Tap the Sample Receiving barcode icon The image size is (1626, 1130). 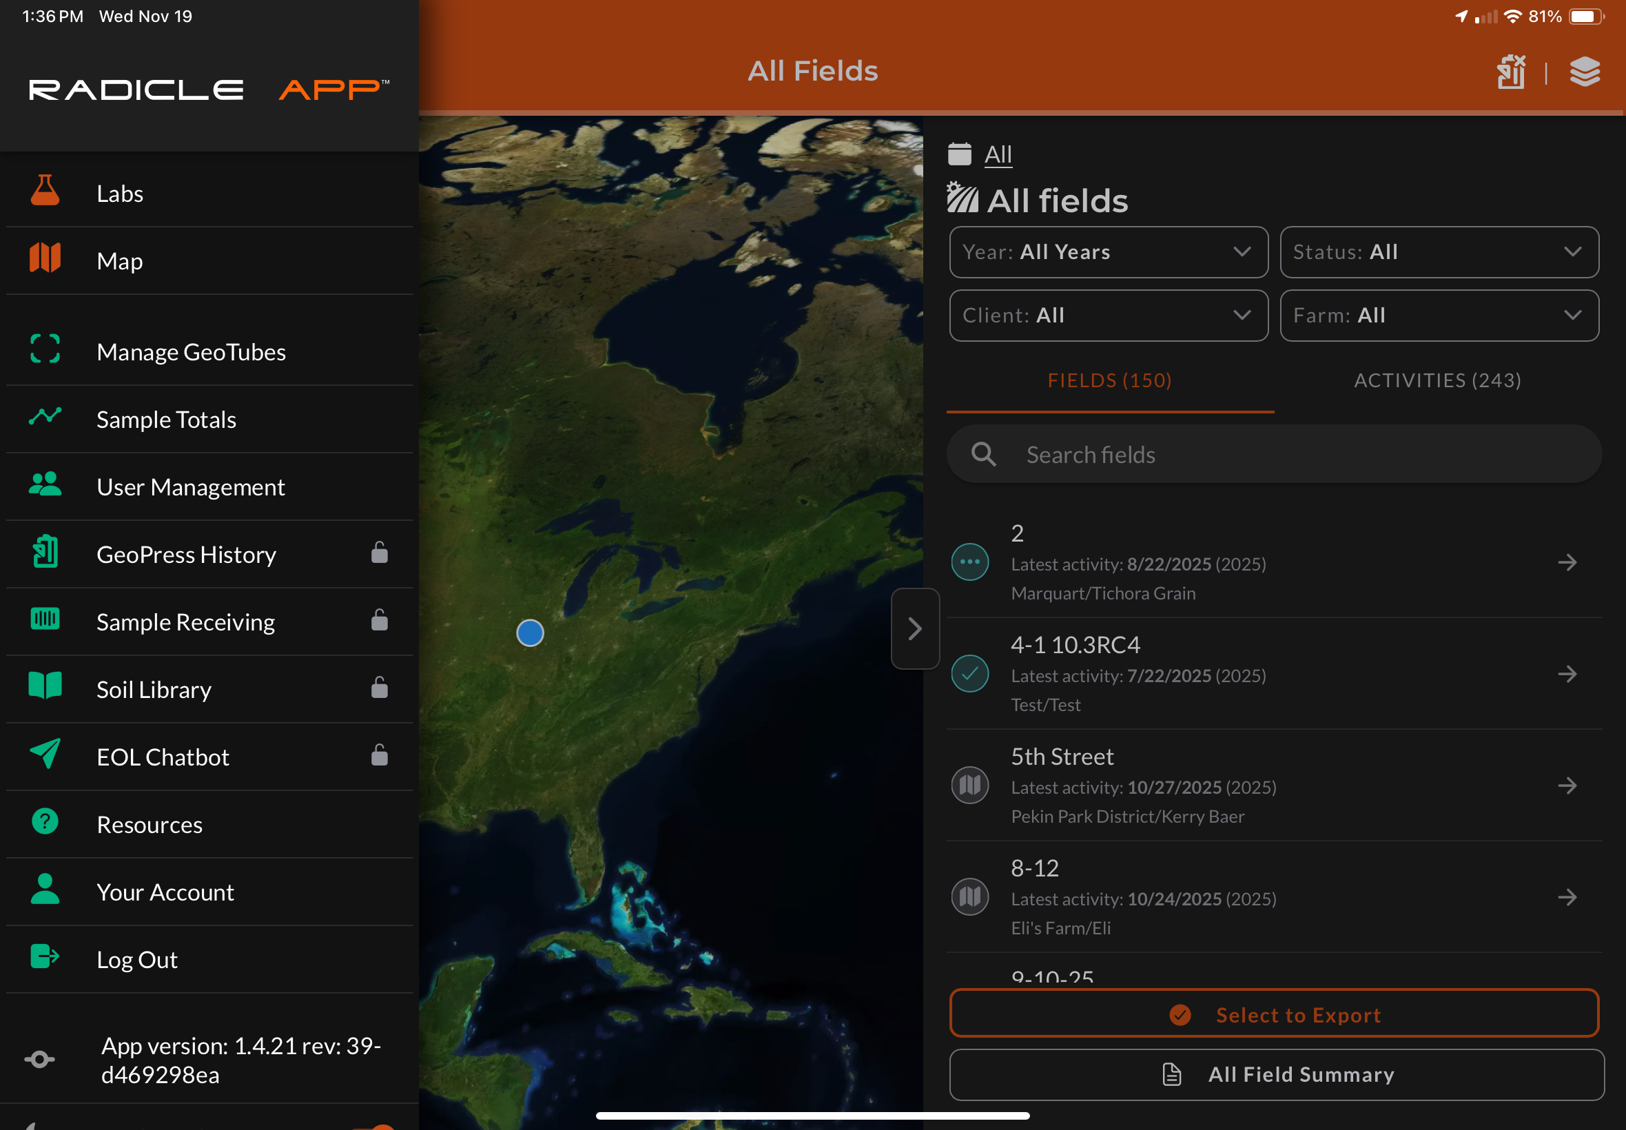click(45, 619)
